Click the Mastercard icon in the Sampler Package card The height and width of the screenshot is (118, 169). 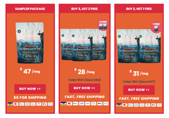tap(16, 104)
